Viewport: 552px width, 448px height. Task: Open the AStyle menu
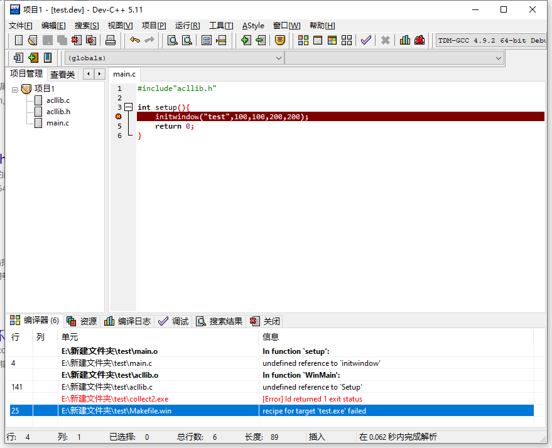[x=253, y=26]
